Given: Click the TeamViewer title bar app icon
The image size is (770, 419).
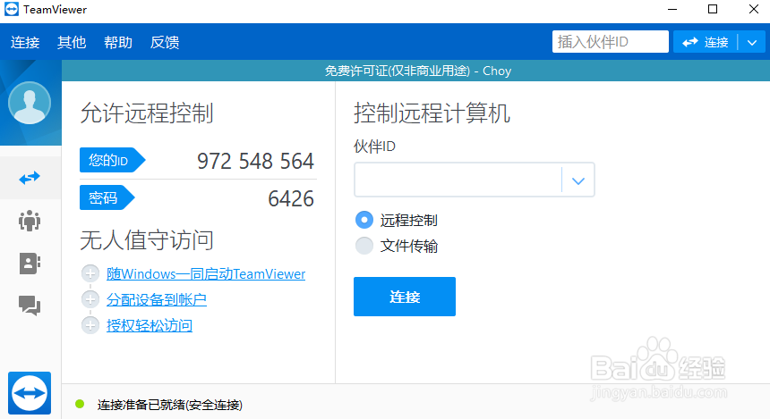Looking at the screenshot, I should (x=12, y=9).
